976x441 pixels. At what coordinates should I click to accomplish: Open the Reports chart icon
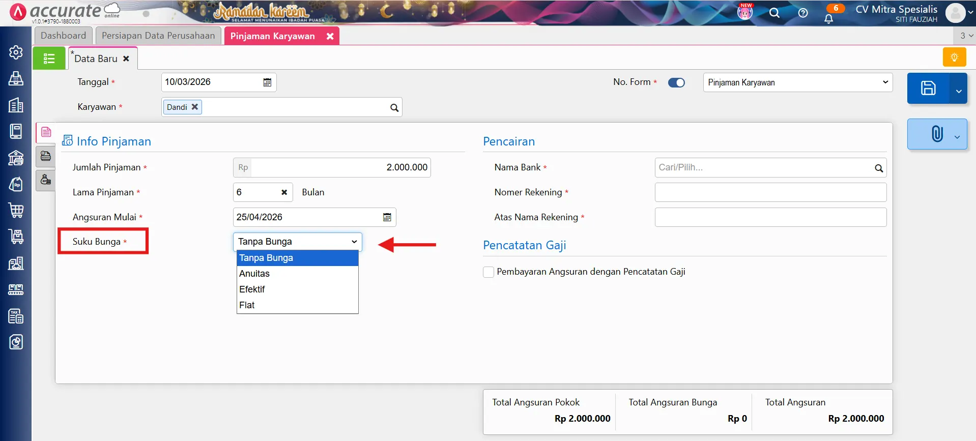click(x=16, y=342)
